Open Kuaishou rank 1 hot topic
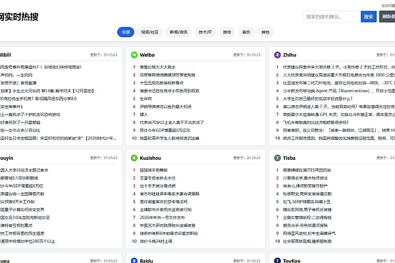Screen dimensions: 395x263 [153, 170]
